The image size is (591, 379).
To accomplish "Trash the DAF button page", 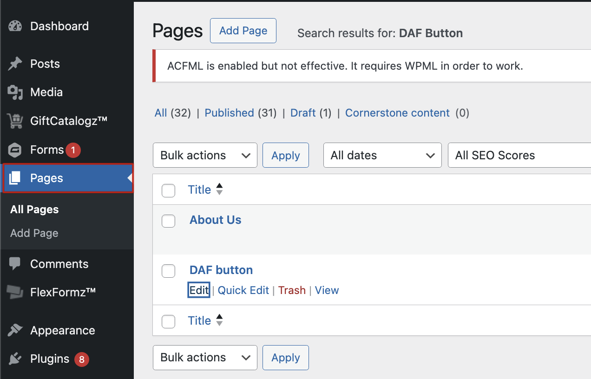I will point(292,290).
